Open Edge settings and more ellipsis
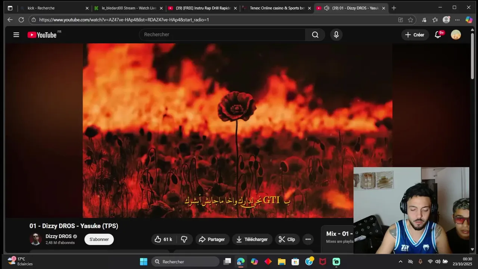478x269 pixels. pyautogui.click(x=457, y=20)
